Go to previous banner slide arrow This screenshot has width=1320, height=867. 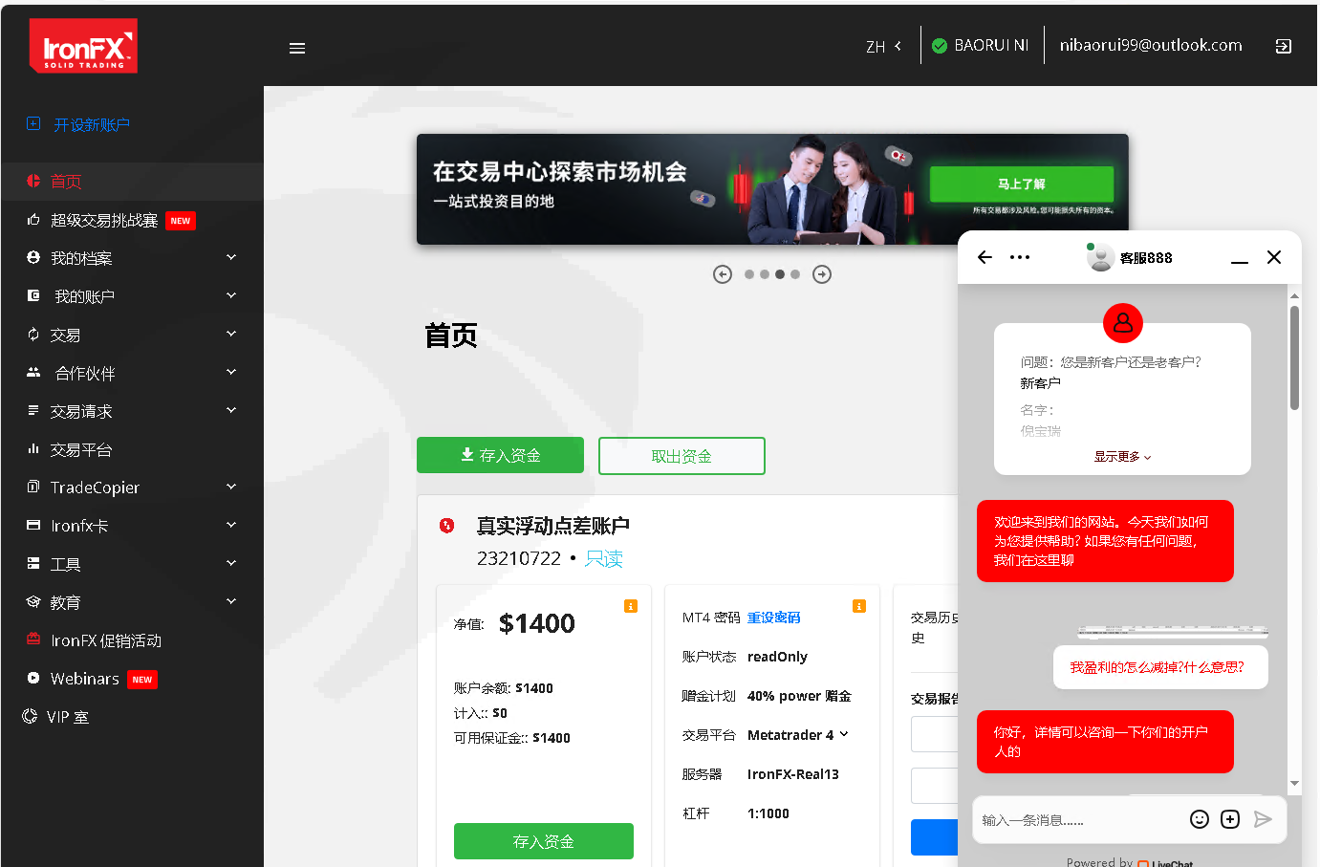coord(723,274)
